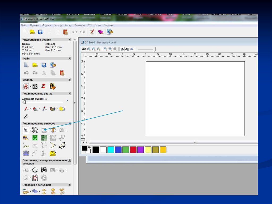Screen dimensions: 272x204
Task: Click the Mona Lisa face icon
Action: click(52, 86)
